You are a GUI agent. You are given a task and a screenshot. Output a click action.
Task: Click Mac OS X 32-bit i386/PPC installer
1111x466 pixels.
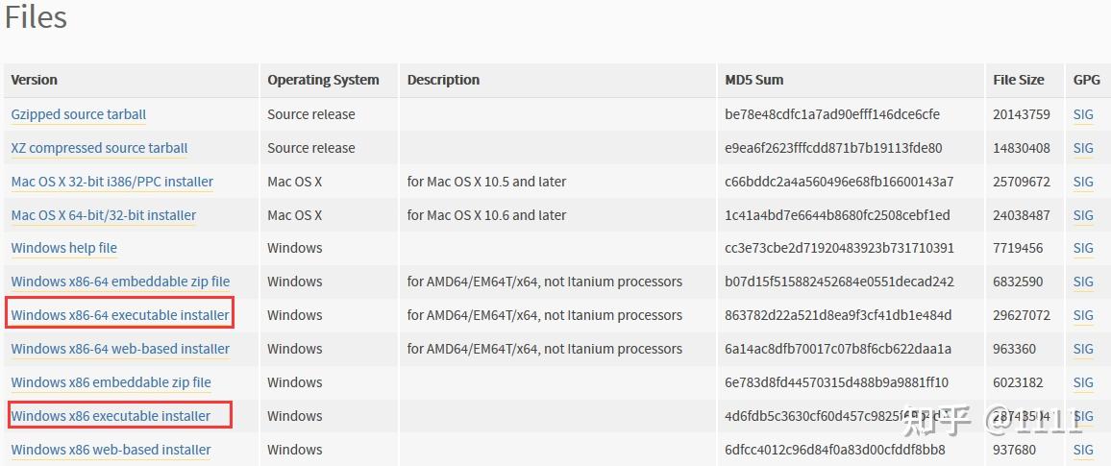click(111, 182)
